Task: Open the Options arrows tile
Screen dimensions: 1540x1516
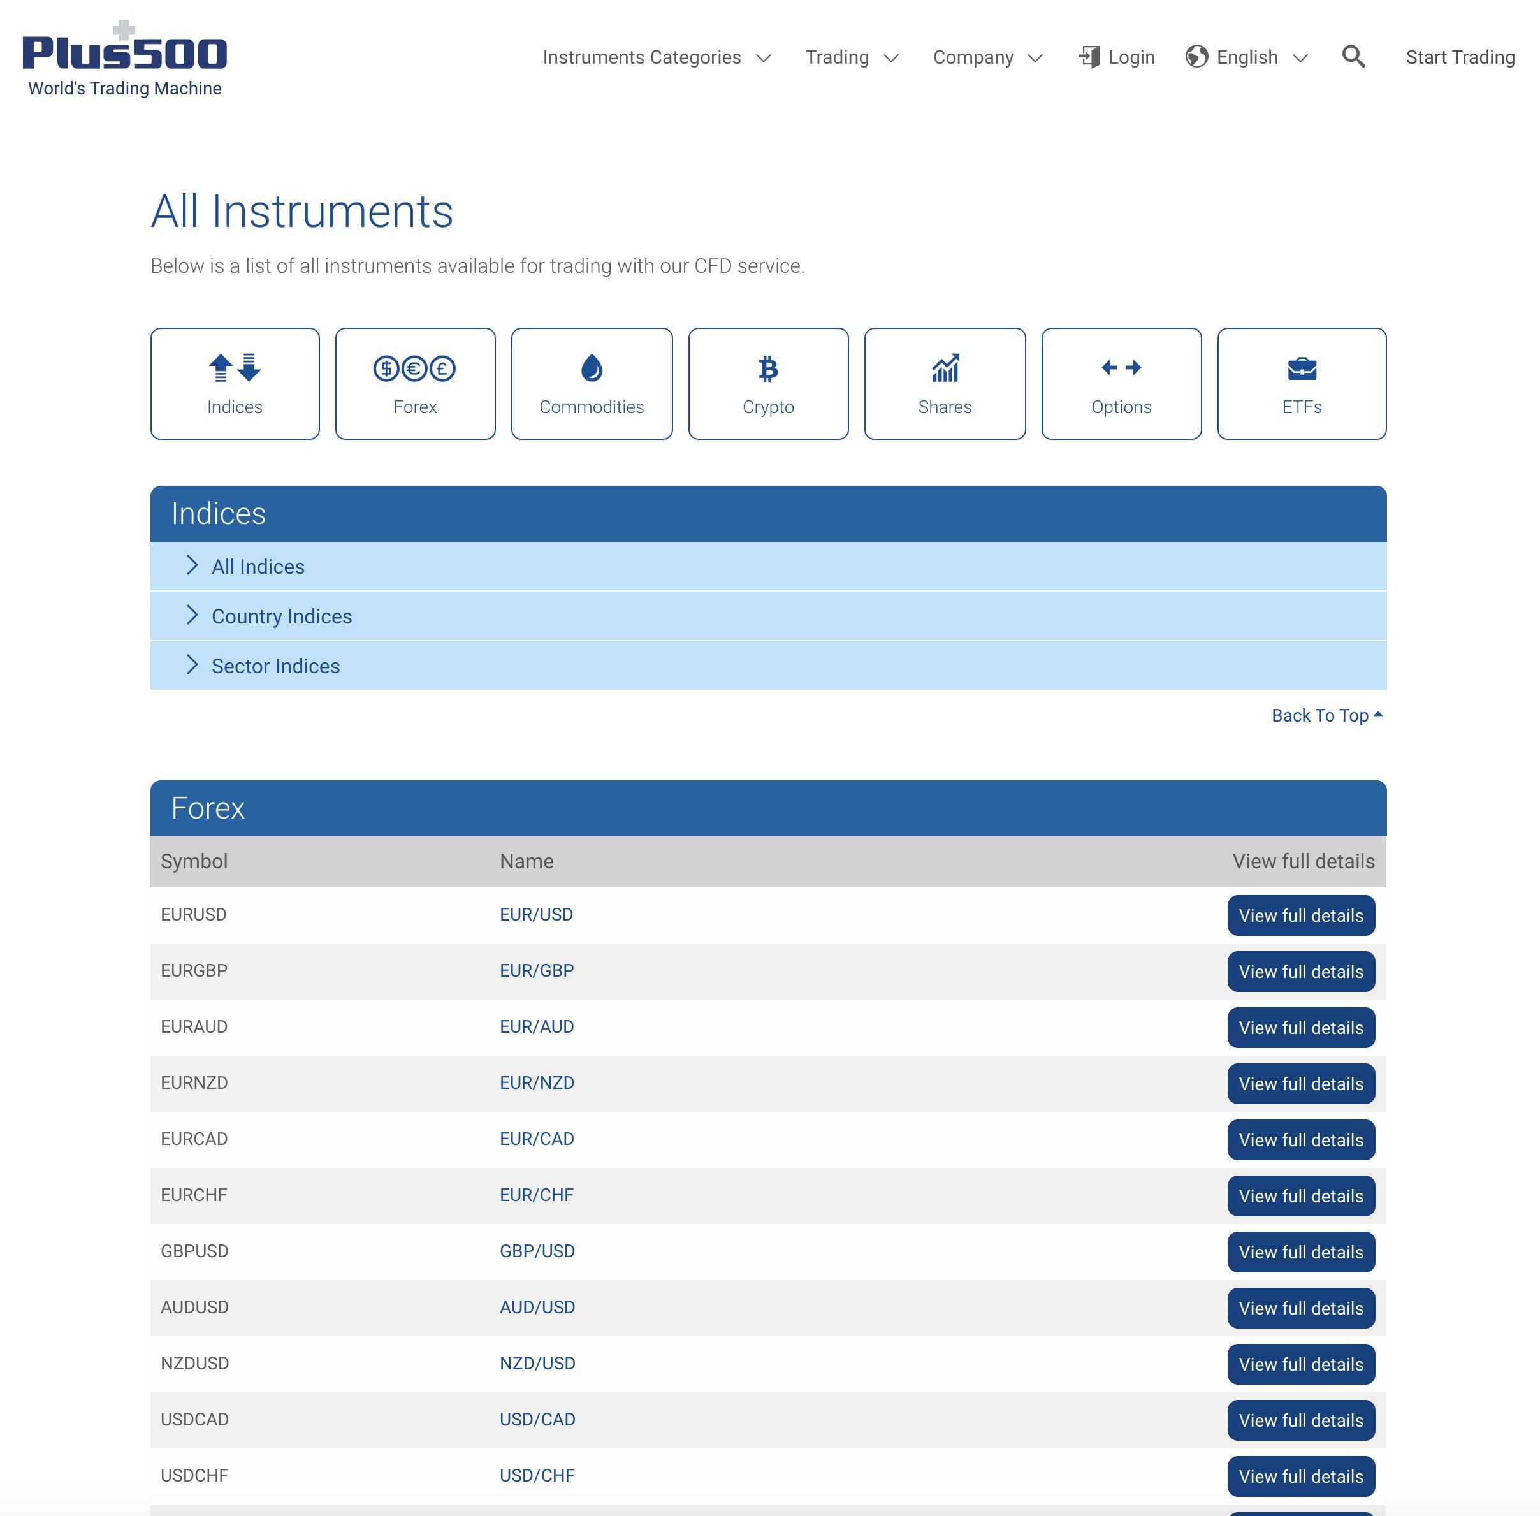Action: click(1121, 383)
